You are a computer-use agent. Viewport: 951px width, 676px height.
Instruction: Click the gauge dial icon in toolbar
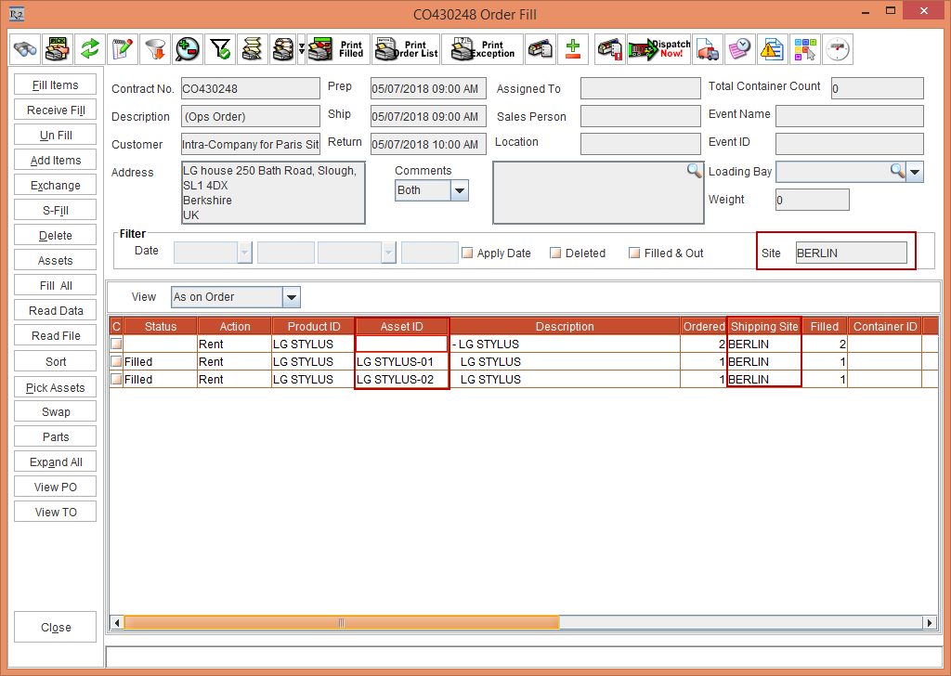838,48
